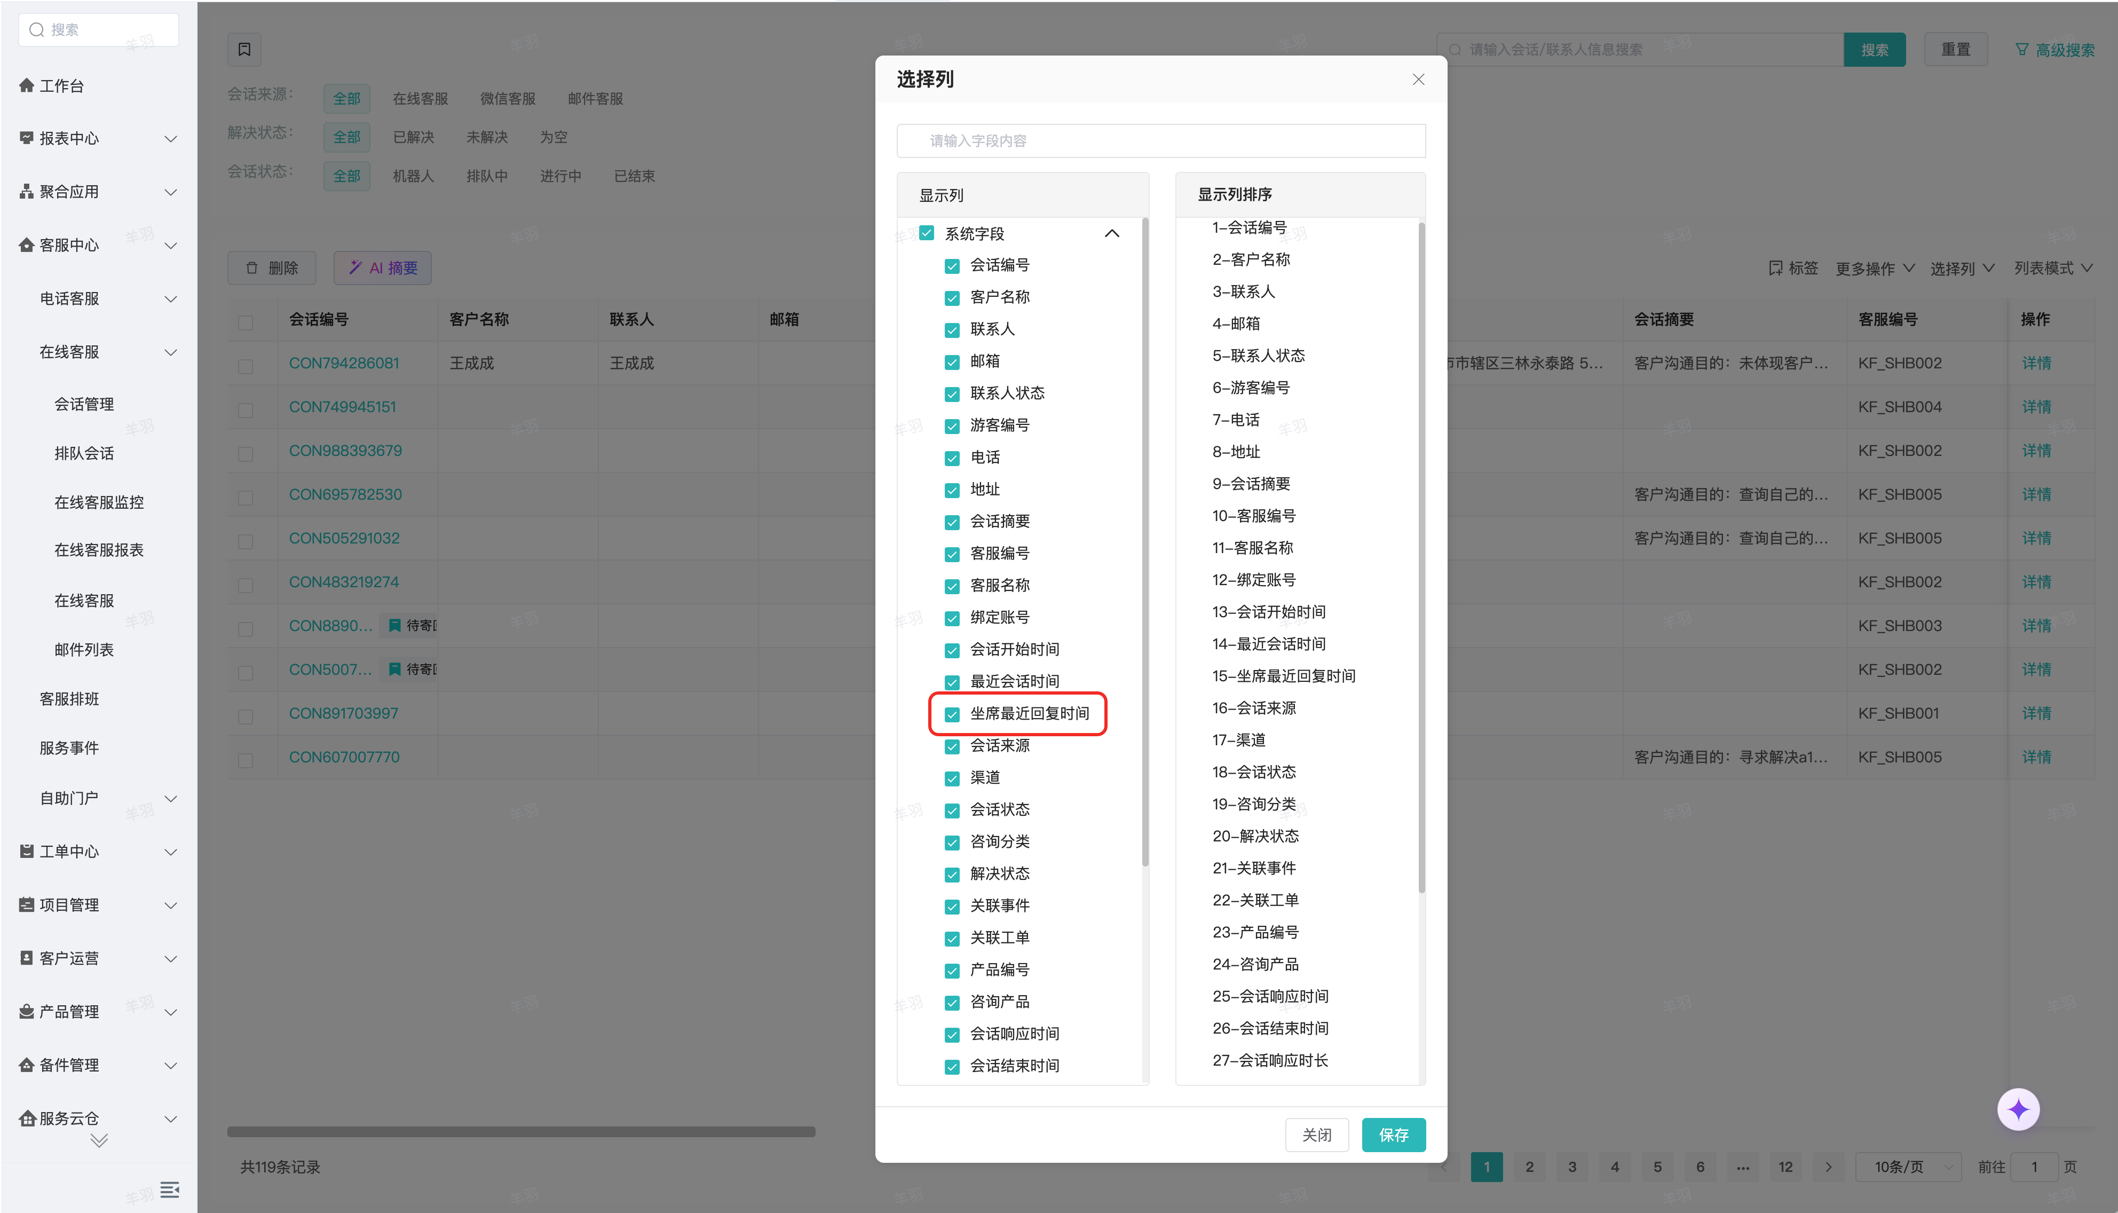Click the AI assistant floating sparkle icon

[x=2018, y=1110]
